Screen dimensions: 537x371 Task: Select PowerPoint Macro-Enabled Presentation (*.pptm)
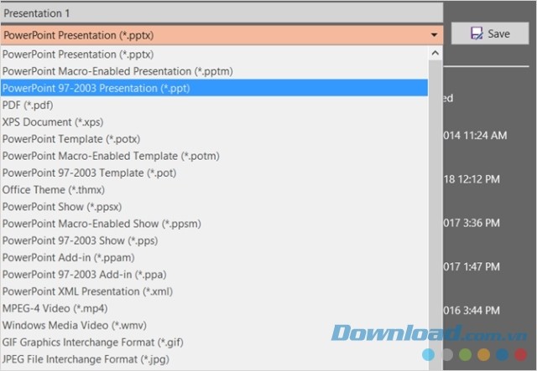(215, 71)
